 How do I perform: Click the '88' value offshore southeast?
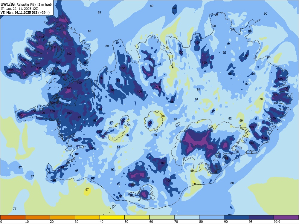pos(232,183)
